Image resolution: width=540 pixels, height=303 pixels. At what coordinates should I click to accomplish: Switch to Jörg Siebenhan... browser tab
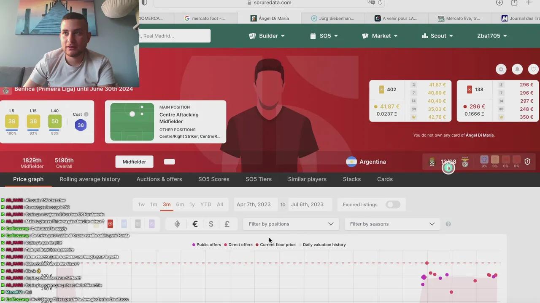tap(332, 18)
